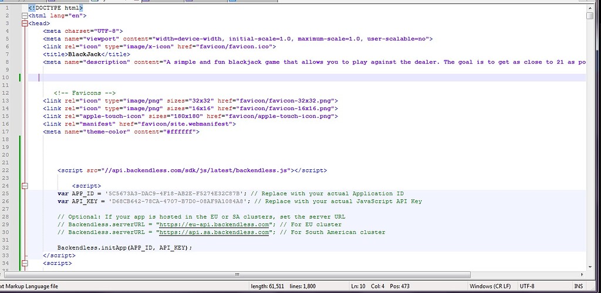601x293 pixels.
Task: Open the eu-api.backendless.com link
Action: [x=214, y=224]
